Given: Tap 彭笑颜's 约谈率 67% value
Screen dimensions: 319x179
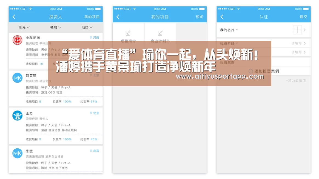Looking at the screenshot, I should (x=94, y=101).
